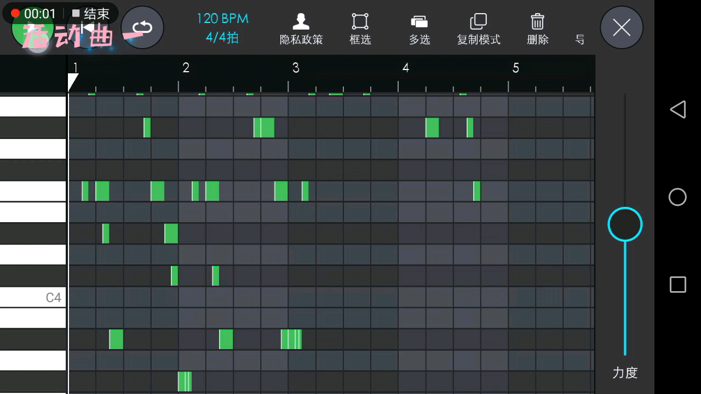Tap the 隐私政策 person icon
Image resolution: width=701 pixels, height=394 pixels.
pyautogui.click(x=301, y=22)
